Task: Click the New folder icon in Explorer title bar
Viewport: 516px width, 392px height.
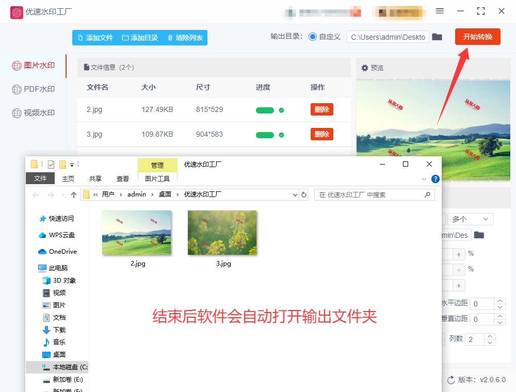Action: 62,164
